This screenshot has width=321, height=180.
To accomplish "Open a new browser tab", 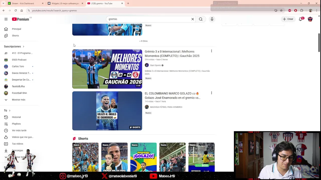I will coord(128,3).
